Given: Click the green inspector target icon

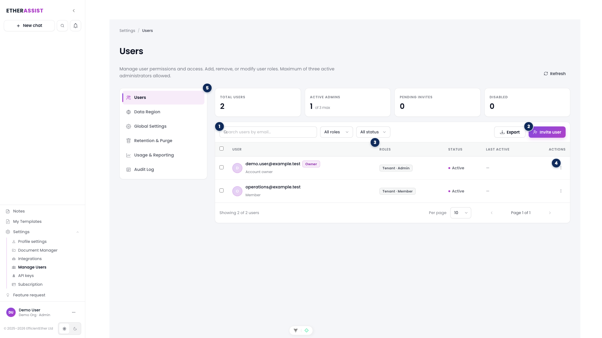Looking at the screenshot, I should [x=307, y=330].
